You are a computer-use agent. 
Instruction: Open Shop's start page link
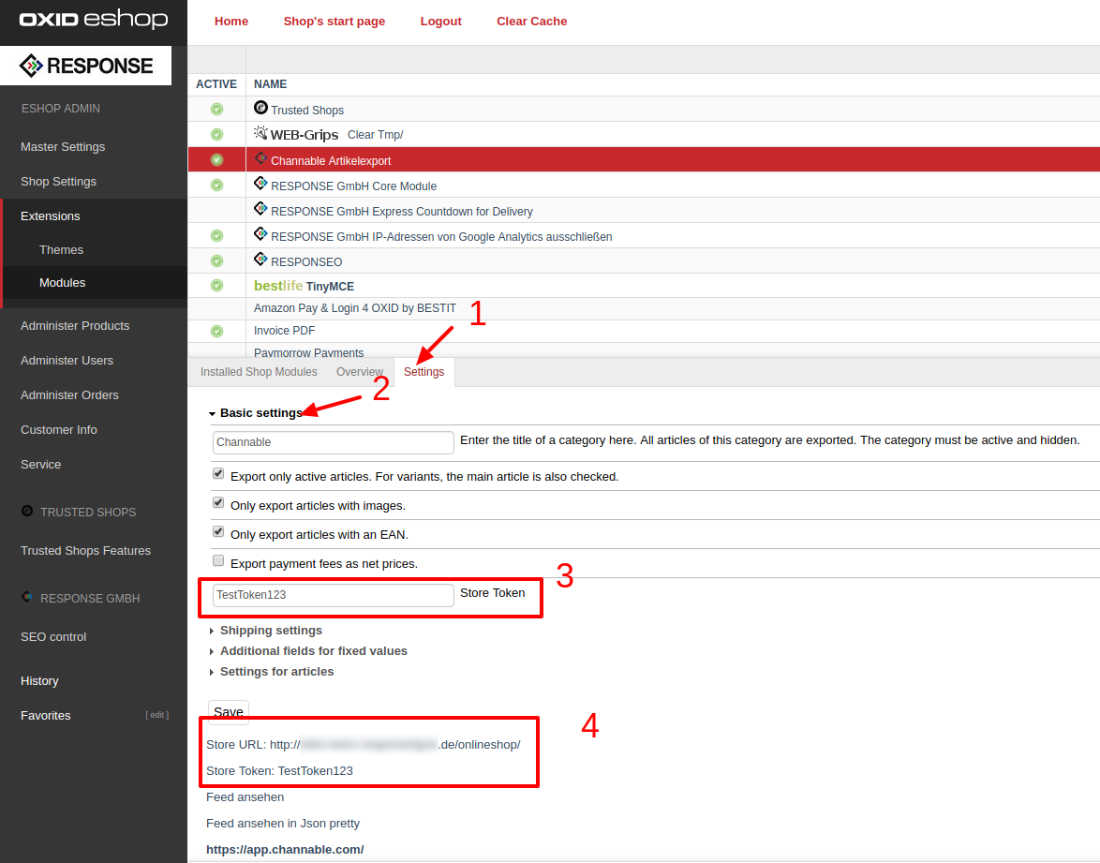(334, 21)
